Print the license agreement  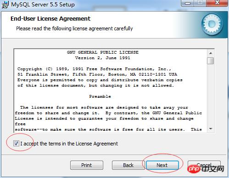(87, 165)
